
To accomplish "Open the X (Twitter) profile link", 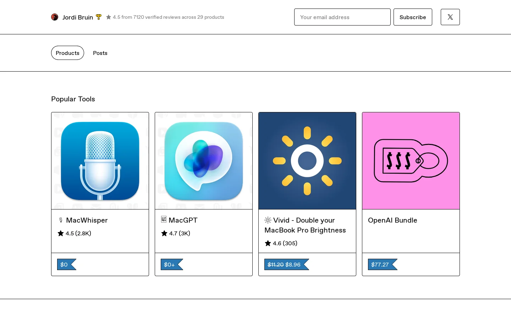I will click(x=450, y=17).
